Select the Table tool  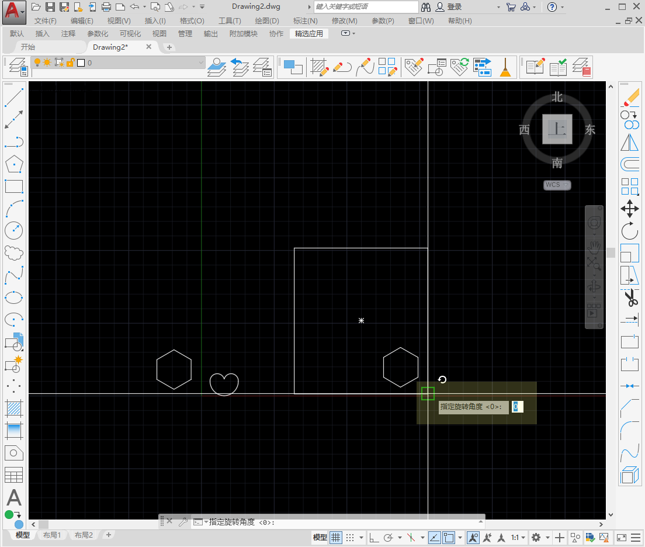coord(13,475)
